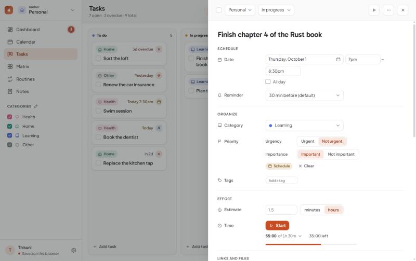Screen dimensions: 416x261
Task: Open the Reminder dropdown
Action: (x=304, y=95)
